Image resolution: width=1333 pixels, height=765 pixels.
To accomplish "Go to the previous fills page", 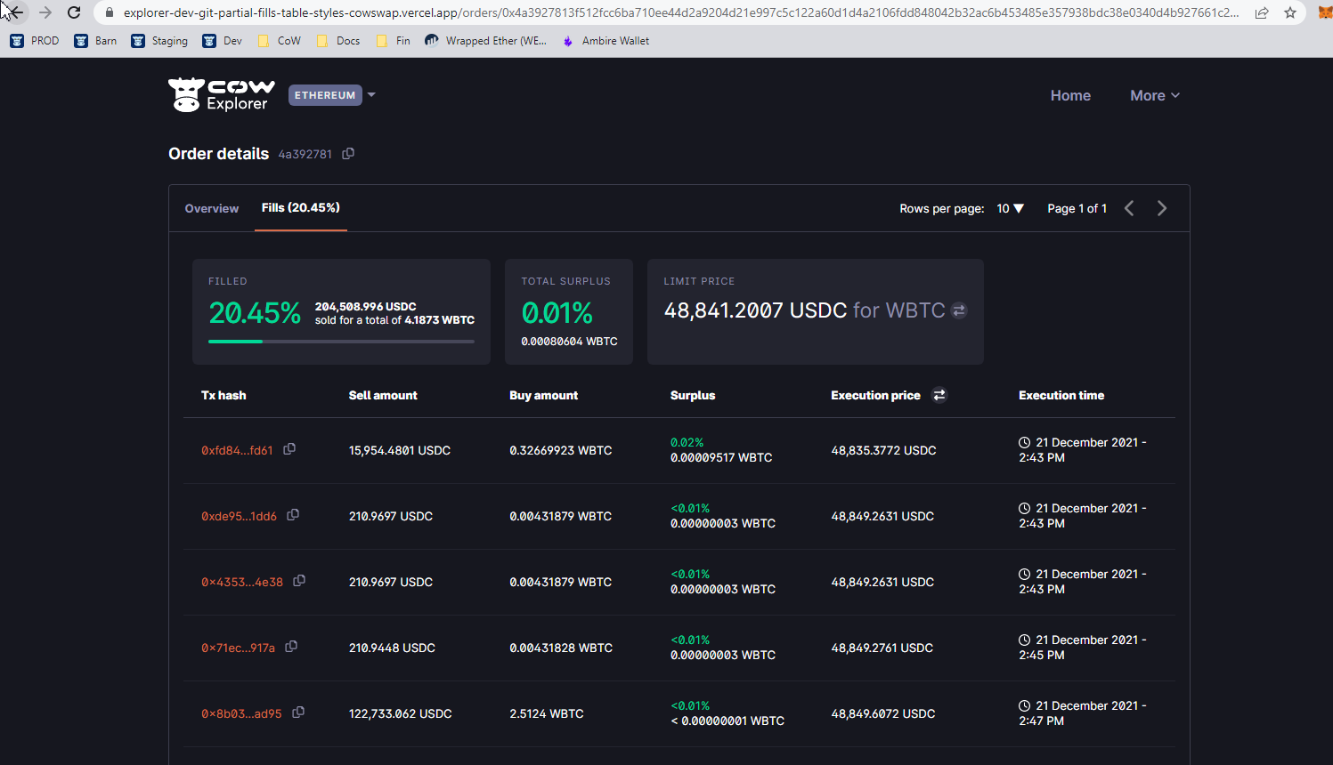I will (1129, 208).
